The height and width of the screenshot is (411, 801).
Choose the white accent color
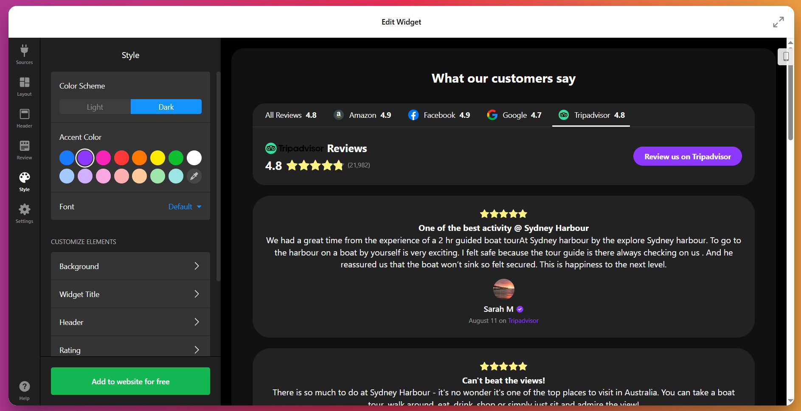[194, 158]
